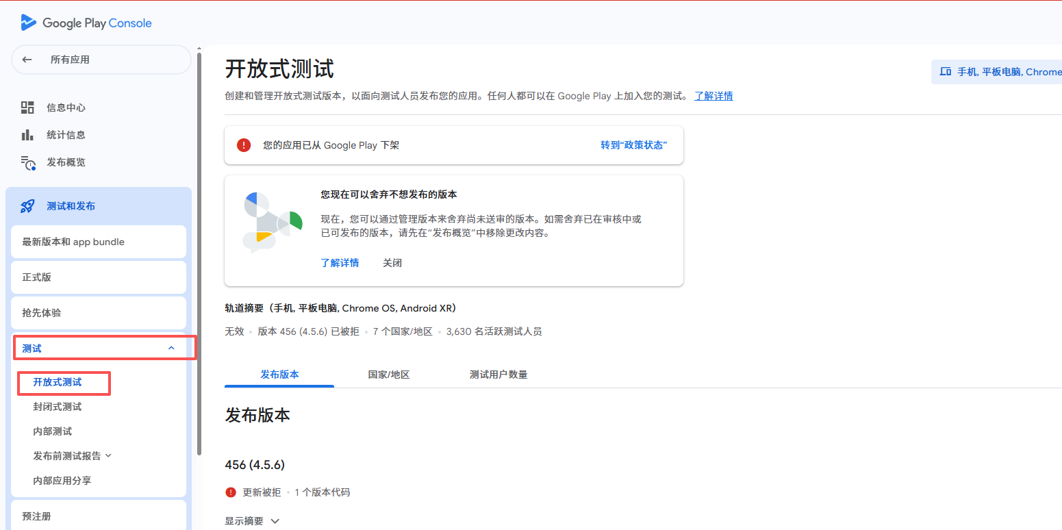The height and width of the screenshot is (530, 1062).
Task: Click the 发布概览 icon
Action: pos(28,163)
